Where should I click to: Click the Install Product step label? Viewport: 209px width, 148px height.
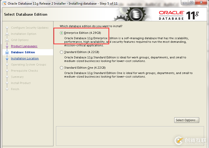coord(21,83)
